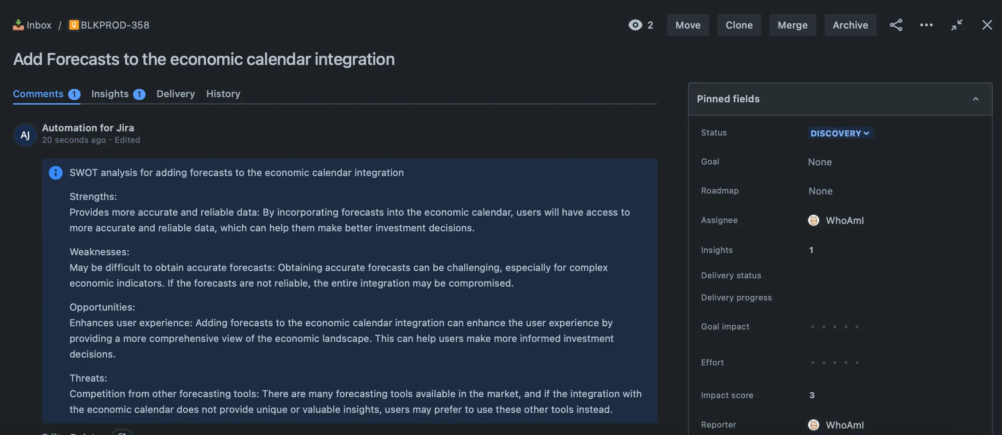Toggle watching via the eye icon

[x=635, y=25]
